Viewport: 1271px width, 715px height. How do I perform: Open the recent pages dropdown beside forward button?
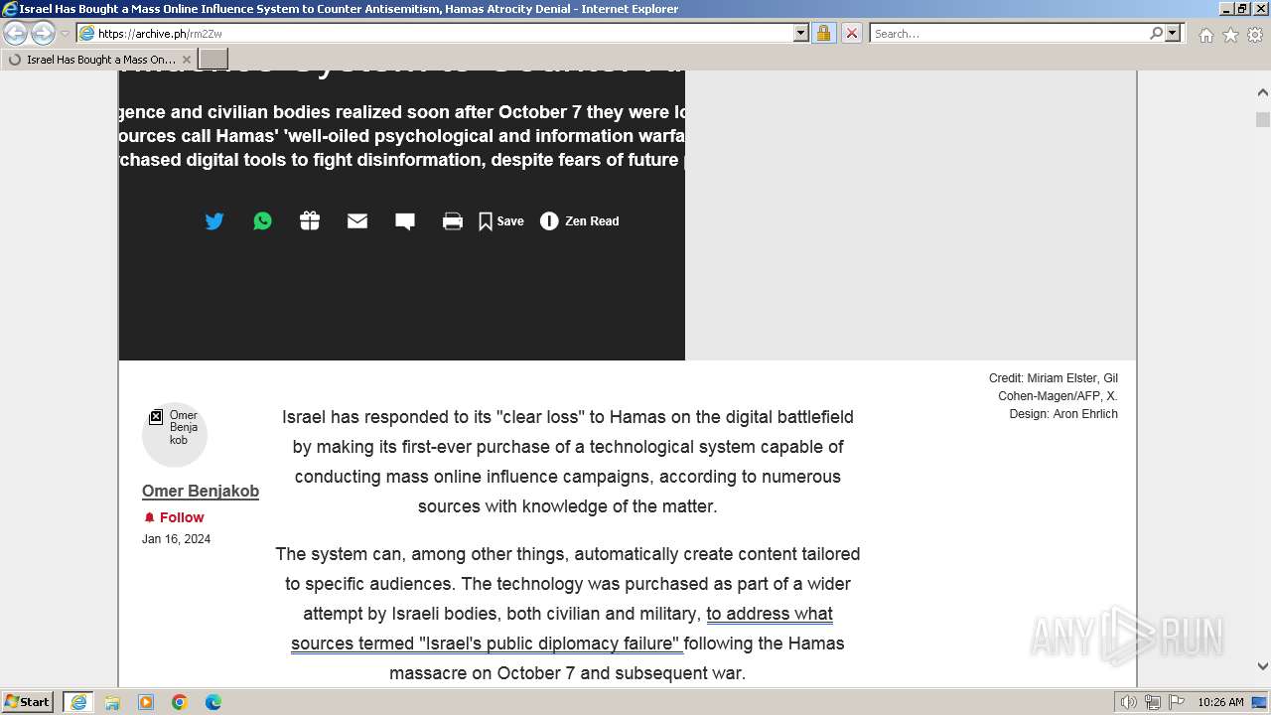click(65, 34)
